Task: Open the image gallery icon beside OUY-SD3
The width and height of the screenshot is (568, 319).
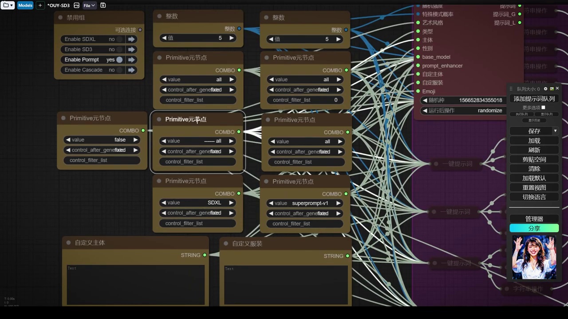Action: pos(76,5)
